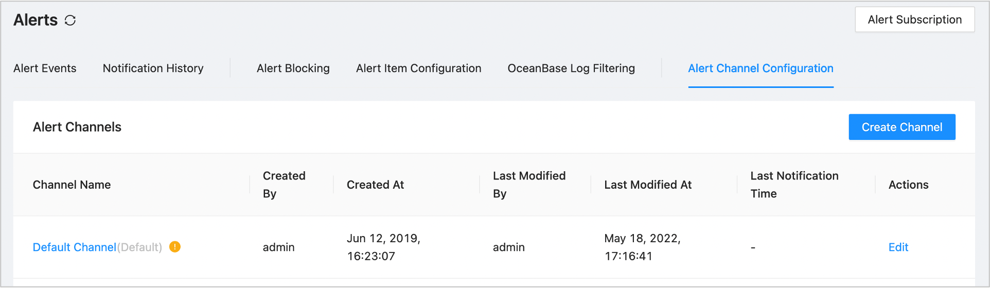Click the Last Modified At column header
This screenshot has height=288, width=990.
click(x=648, y=185)
